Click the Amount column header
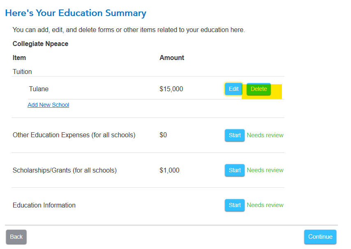Screen dimensions: 351x249 tap(172, 58)
